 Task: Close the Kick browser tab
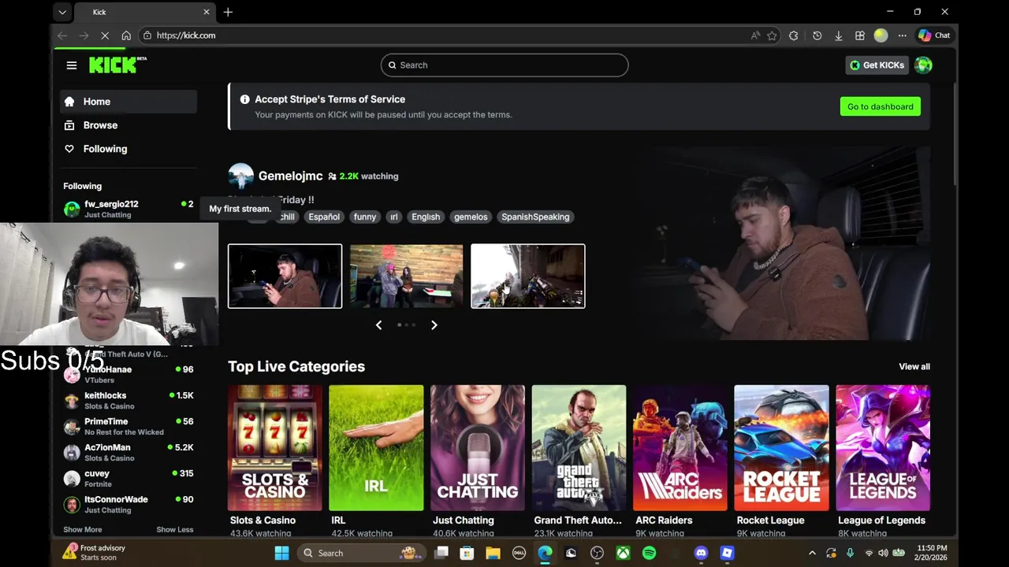click(x=207, y=12)
